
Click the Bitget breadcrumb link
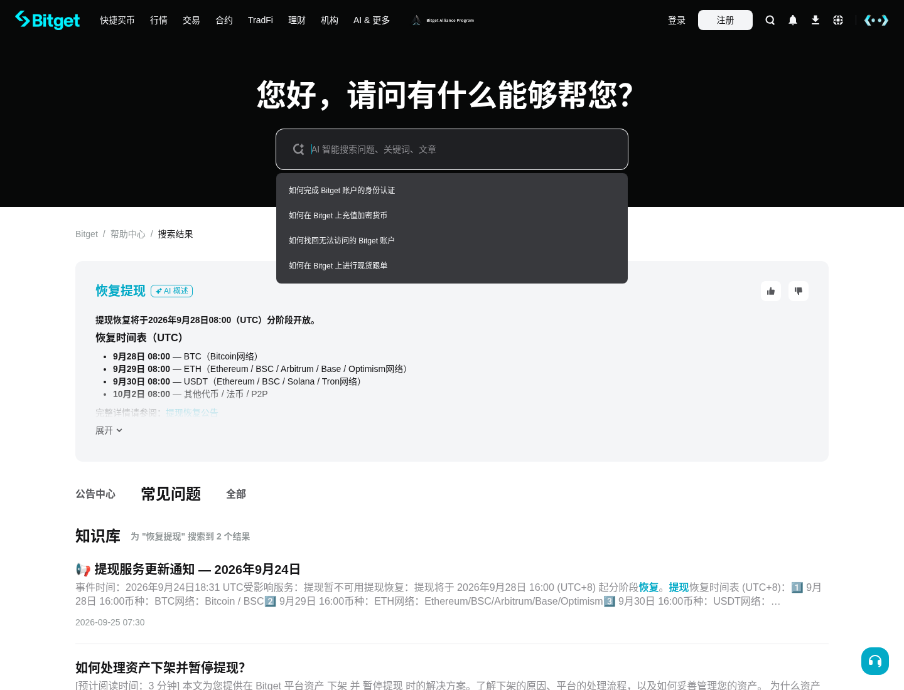[87, 234]
